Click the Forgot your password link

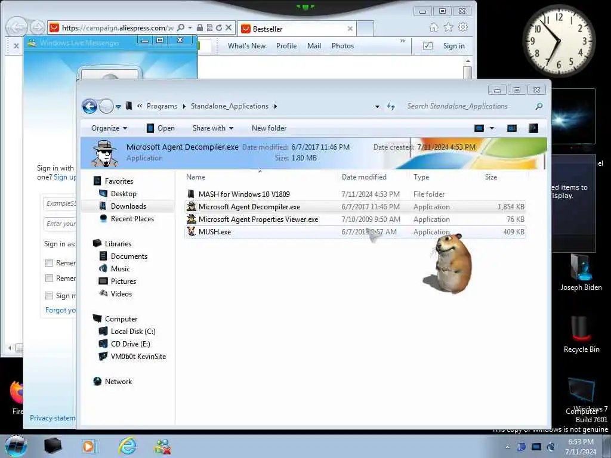[61, 310]
